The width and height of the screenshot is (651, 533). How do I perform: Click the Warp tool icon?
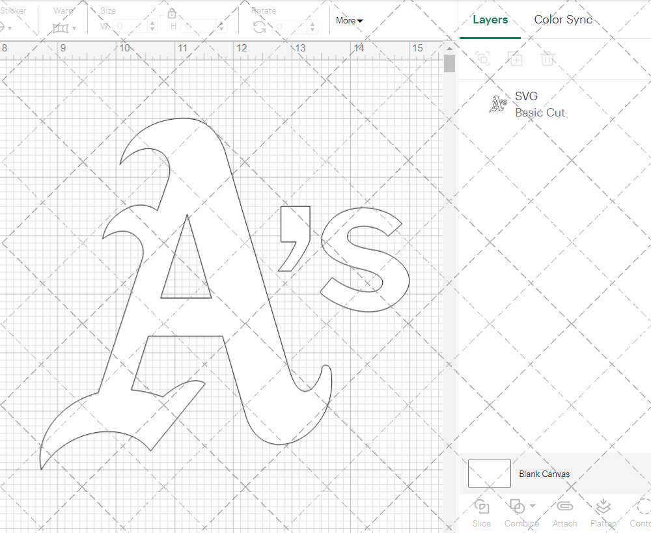click(61, 28)
